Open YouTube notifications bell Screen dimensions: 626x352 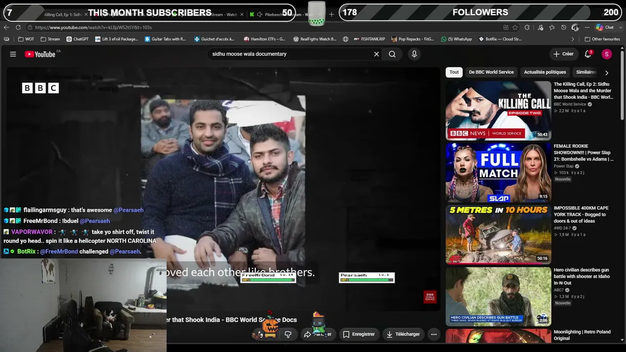588,54
